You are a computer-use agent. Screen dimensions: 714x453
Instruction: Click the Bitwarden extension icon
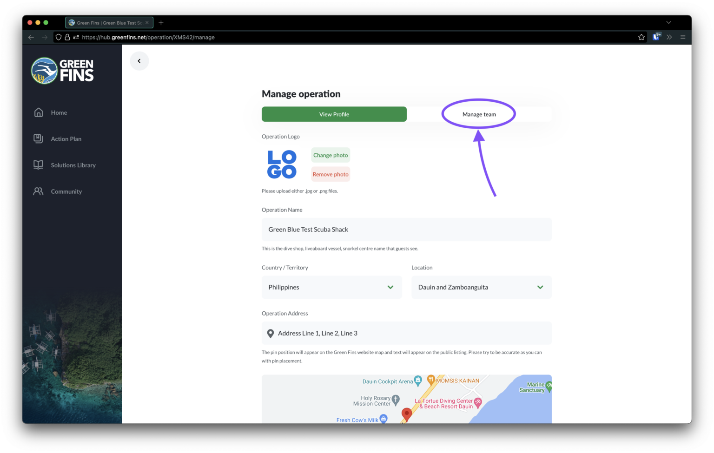[656, 37]
